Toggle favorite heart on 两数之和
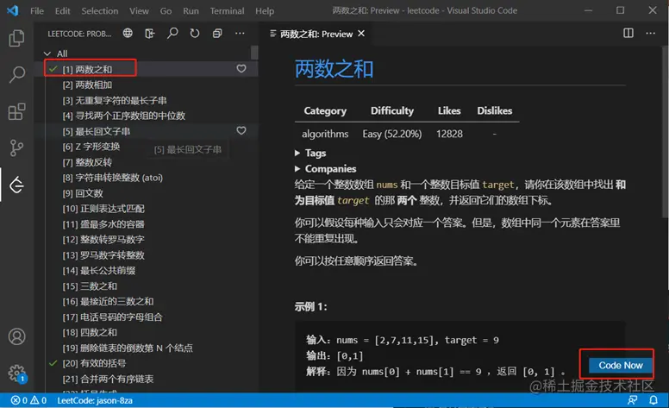Image resolution: width=669 pixels, height=408 pixels. (x=241, y=68)
